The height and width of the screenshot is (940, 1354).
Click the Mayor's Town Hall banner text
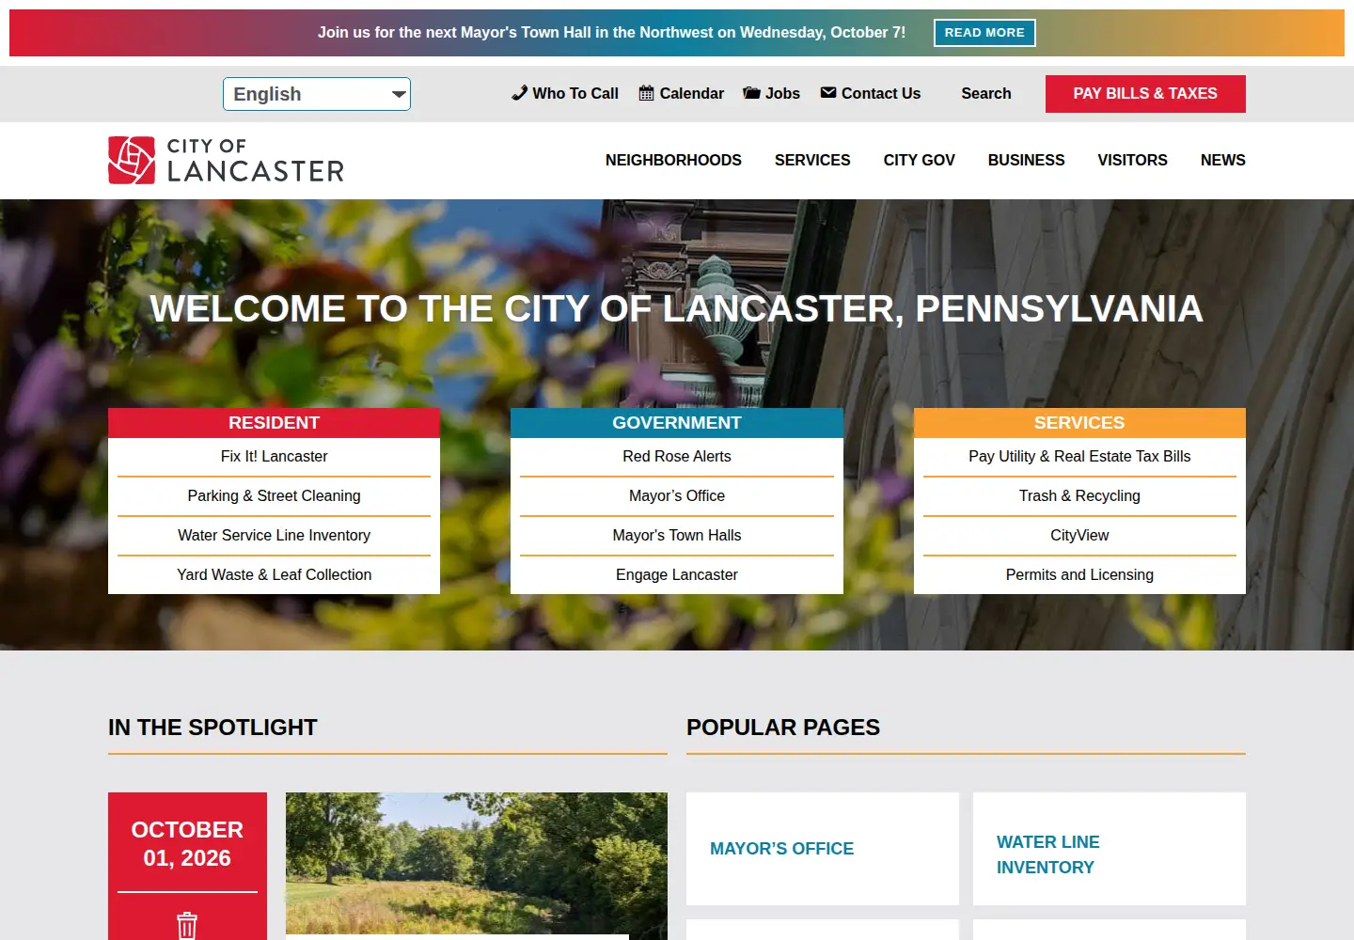611,32
